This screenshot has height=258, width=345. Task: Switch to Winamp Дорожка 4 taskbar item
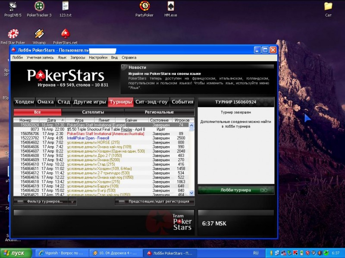(x=115, y=253)
